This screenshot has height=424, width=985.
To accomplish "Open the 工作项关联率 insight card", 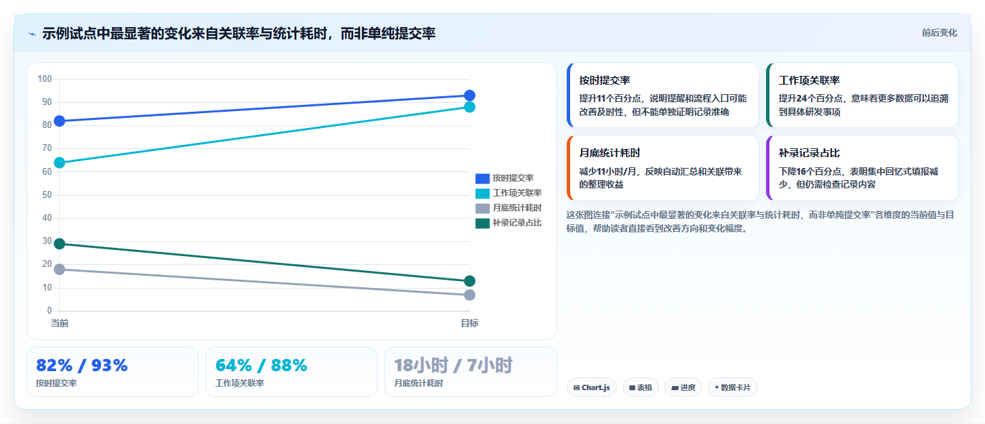I will point(862,96).
